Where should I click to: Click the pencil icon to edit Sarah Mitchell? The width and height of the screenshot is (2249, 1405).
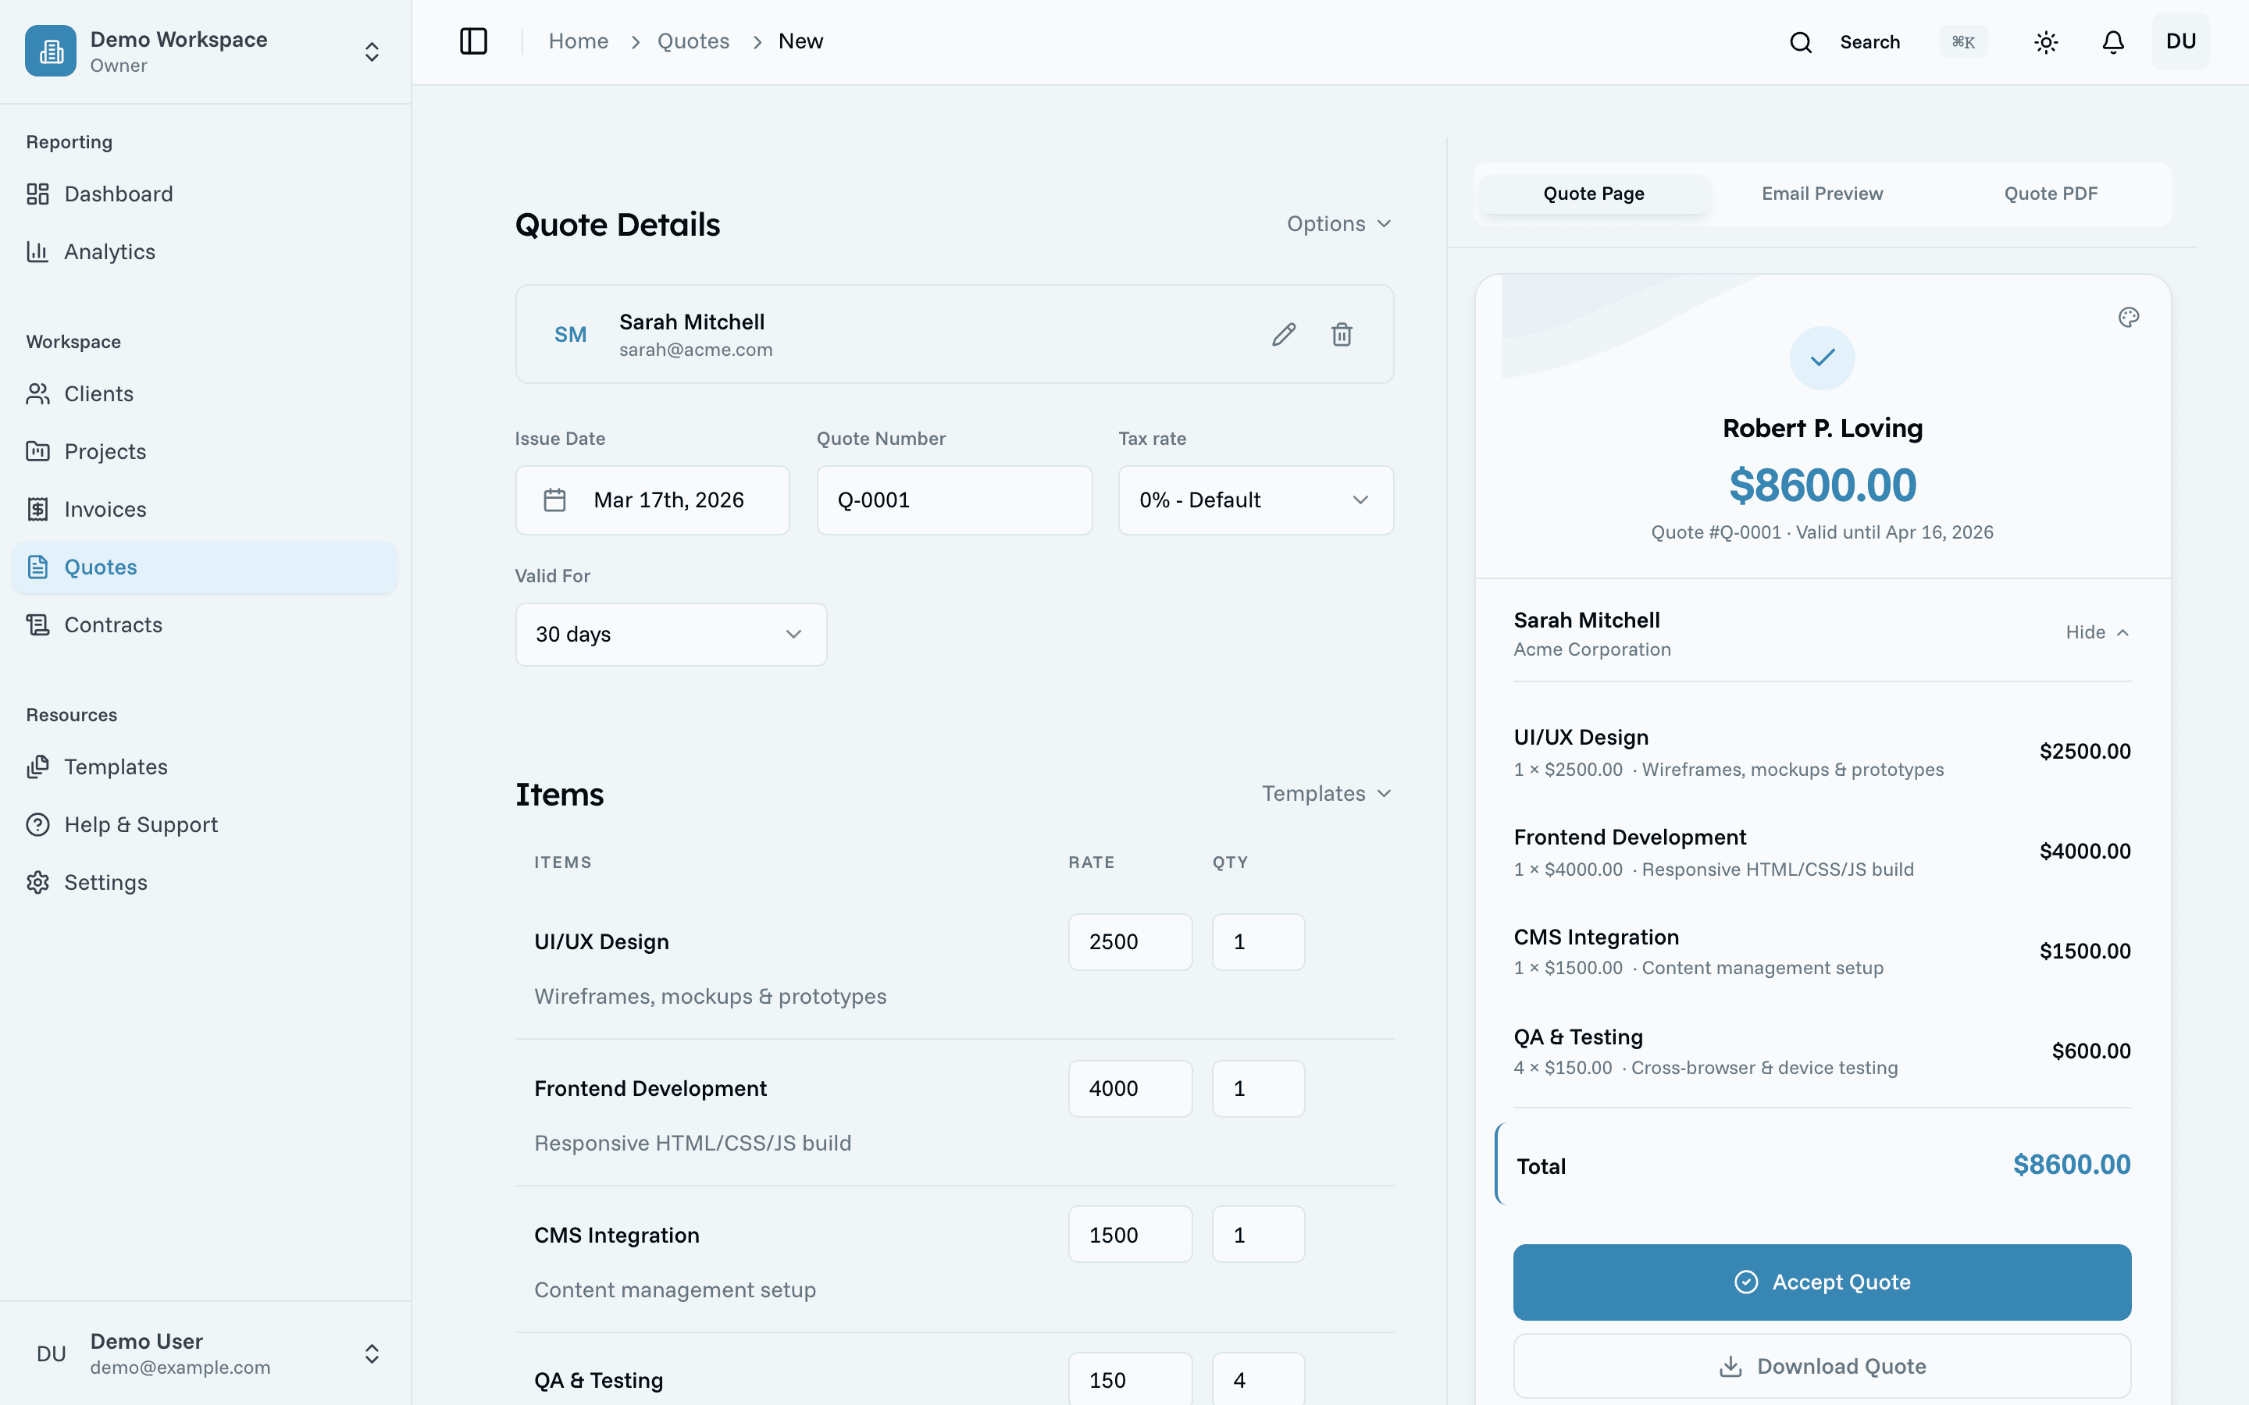tap(1284, 333)
